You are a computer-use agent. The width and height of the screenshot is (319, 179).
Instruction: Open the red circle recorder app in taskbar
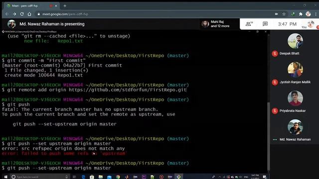(161, 177)
